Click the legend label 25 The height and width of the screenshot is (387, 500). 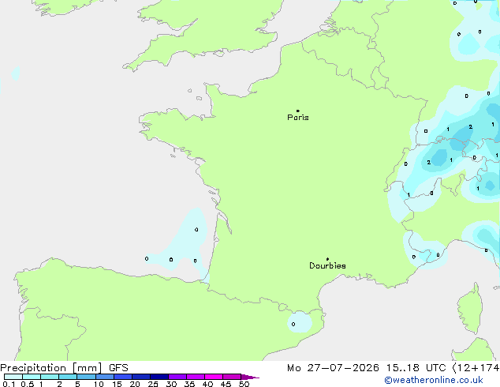(x=153, y=384)
